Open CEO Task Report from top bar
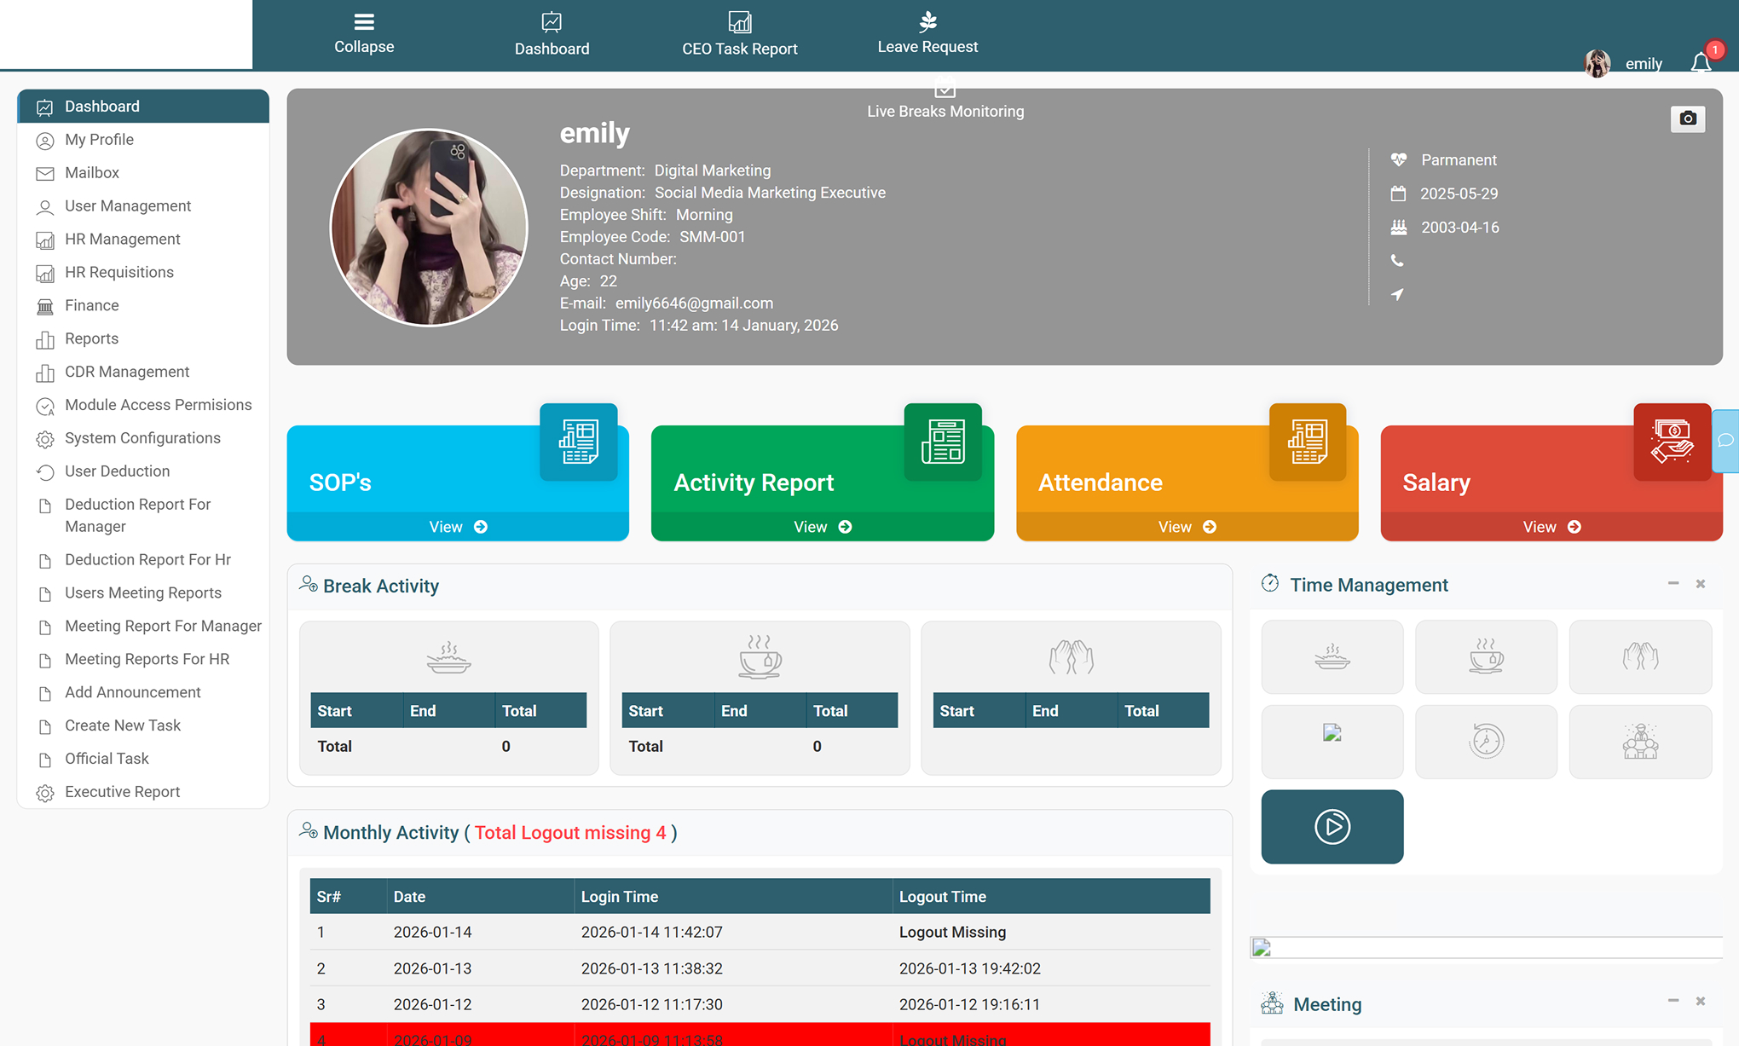Screen dimensions: 1739x1046 tap(739, 34)
